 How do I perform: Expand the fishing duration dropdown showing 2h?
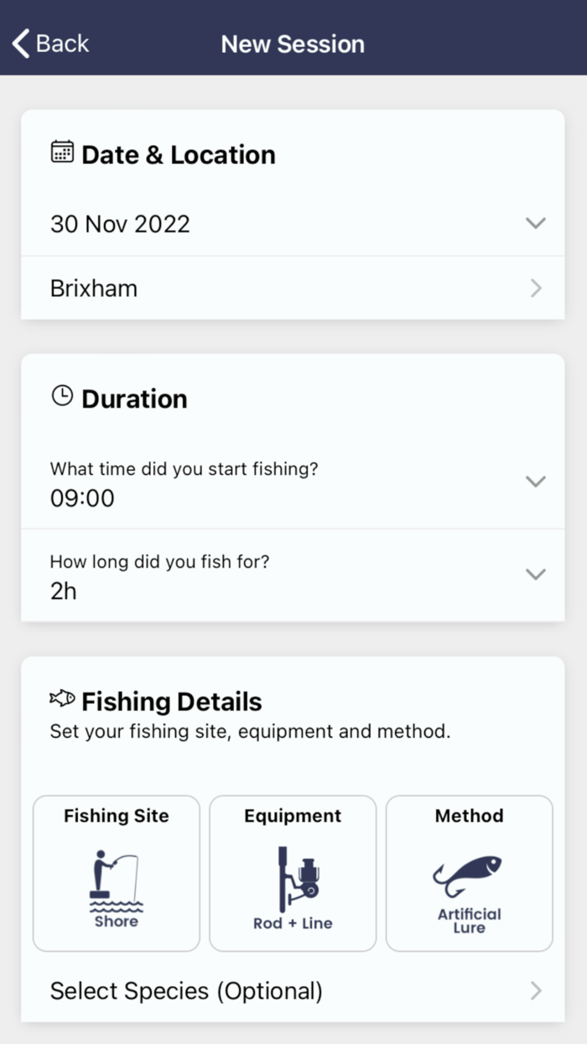535,574
